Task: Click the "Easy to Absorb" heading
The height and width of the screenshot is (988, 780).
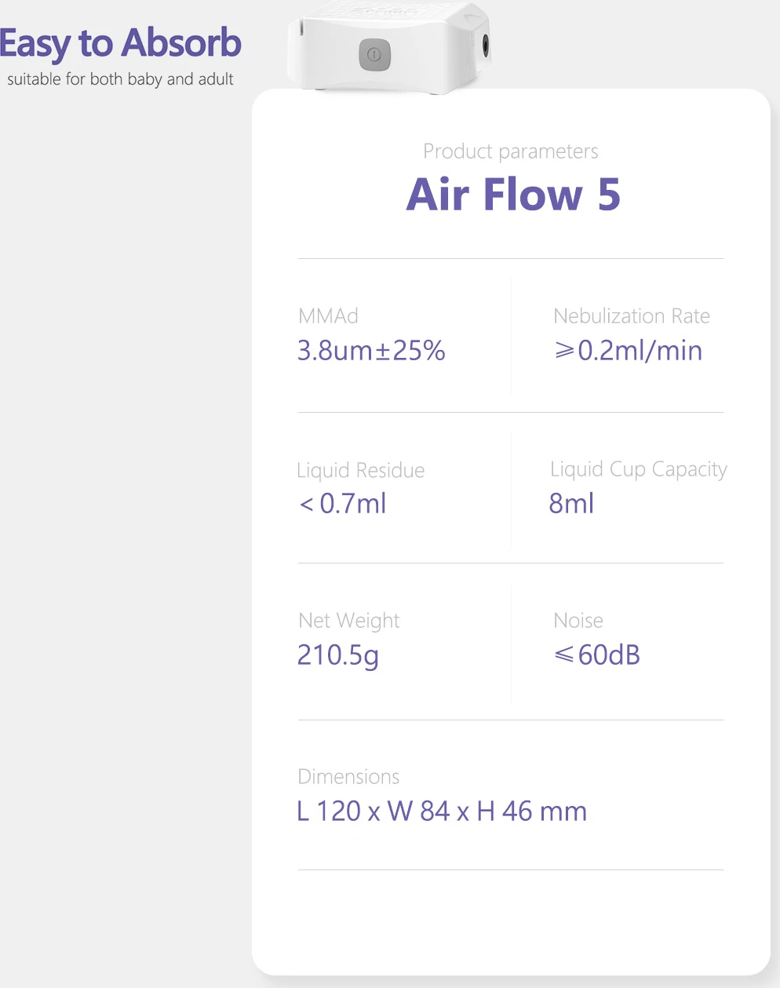Action: (120, 43)
